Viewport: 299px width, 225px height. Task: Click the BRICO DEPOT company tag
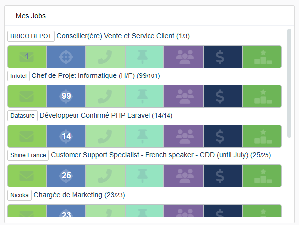(x=31, y=36)
